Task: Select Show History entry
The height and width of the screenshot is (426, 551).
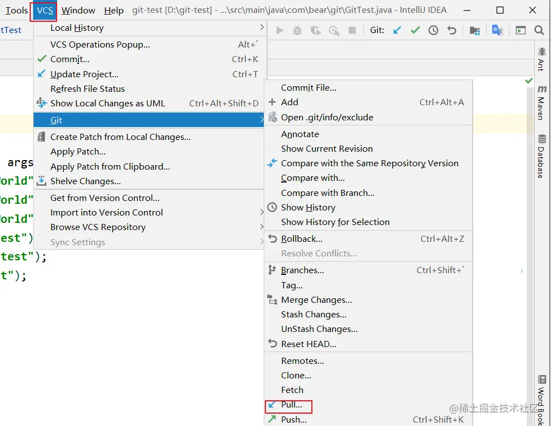Action: click(x=368, y=208)
